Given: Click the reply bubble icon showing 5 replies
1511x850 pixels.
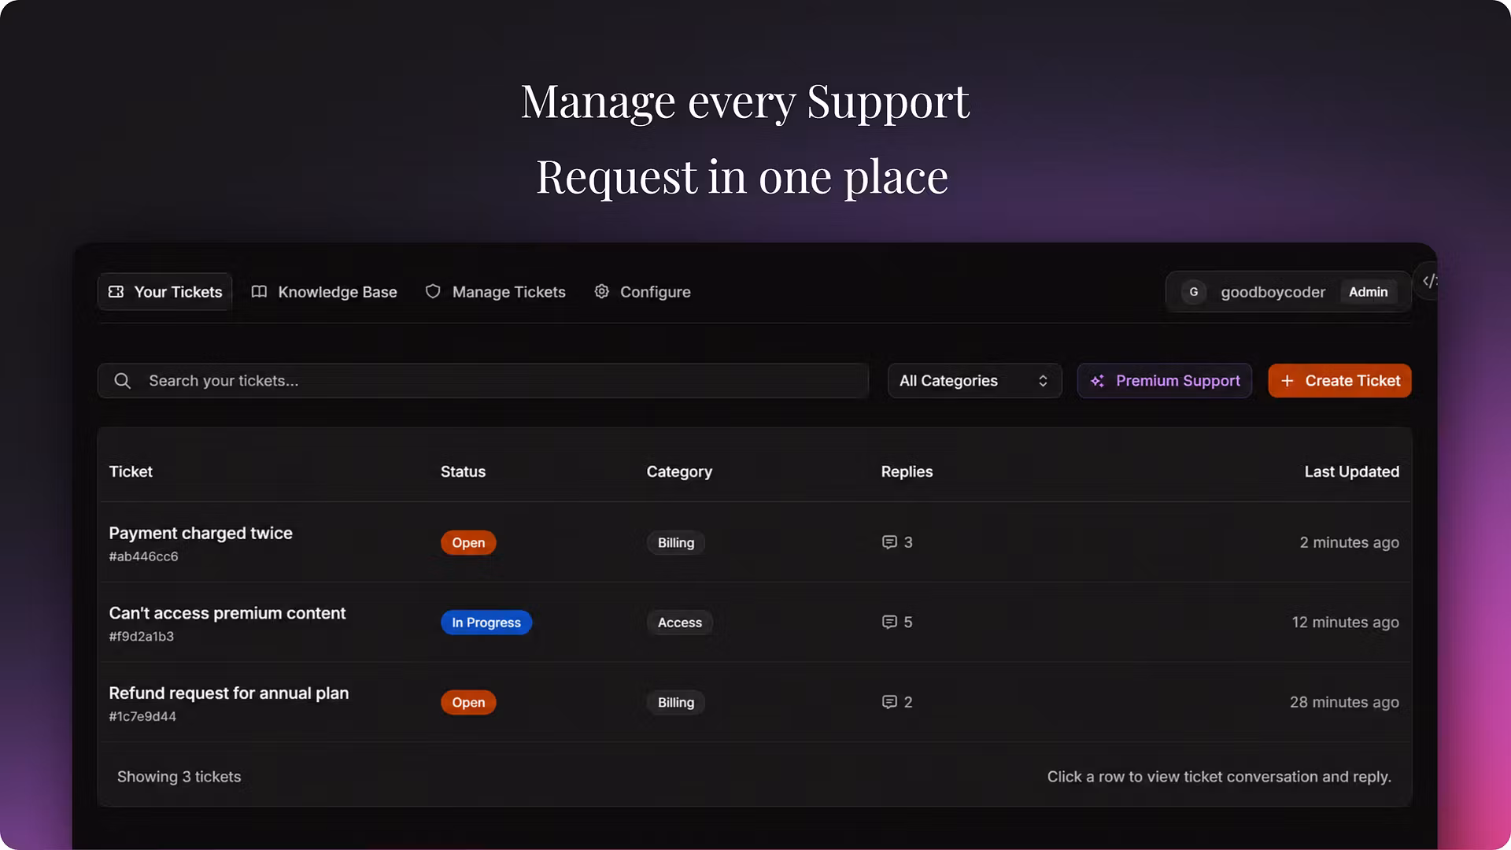Looking at the screenshot, I should point(889,622).
